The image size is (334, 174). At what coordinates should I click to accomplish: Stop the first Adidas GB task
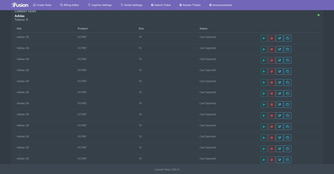272,38
